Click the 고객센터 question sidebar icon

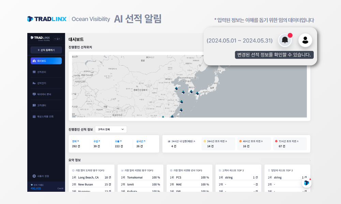tap(34, 105)
